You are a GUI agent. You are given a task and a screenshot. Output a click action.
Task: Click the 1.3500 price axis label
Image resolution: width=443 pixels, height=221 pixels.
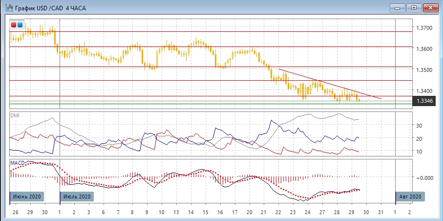click(x=423, y=70)
